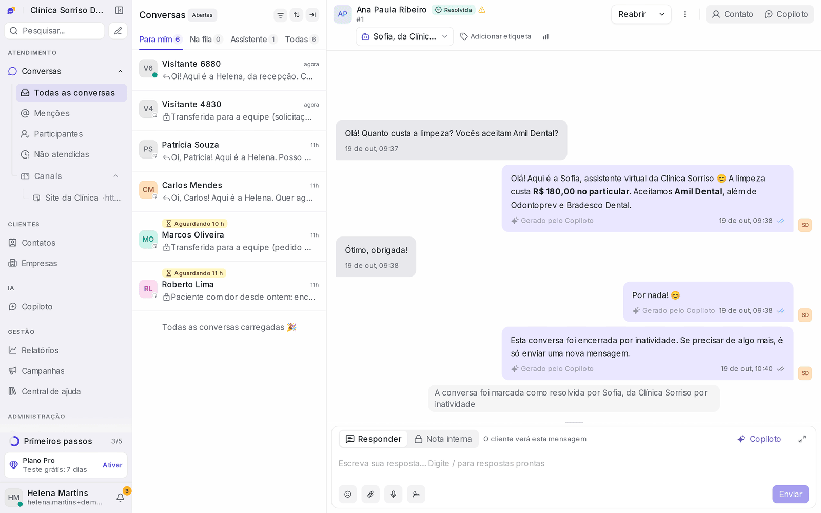Click the reply box resize handle bar

[x=574, y=422]
